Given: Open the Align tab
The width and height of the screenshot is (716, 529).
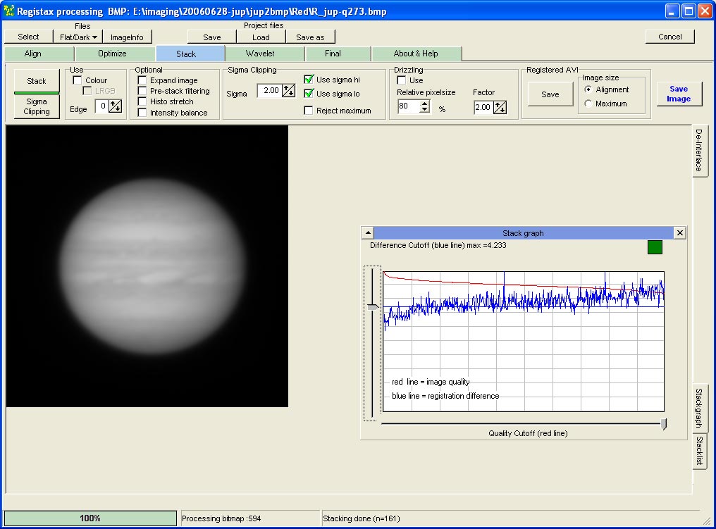Looking at the screenshot, I should [x=33, y=54].
